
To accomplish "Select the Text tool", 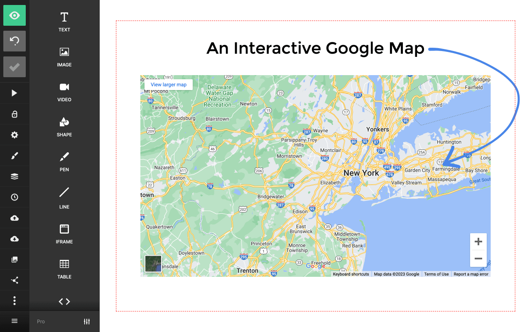I will click(x=64, y=22).
